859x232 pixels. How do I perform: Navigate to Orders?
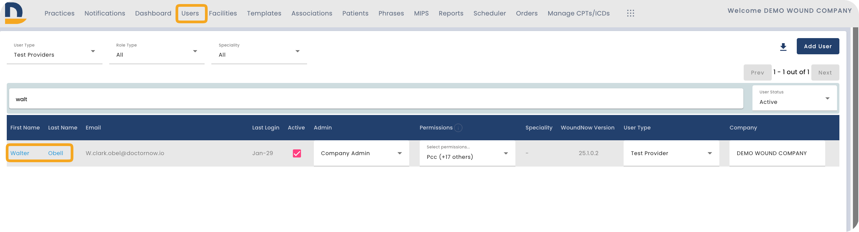click(527, 13)
